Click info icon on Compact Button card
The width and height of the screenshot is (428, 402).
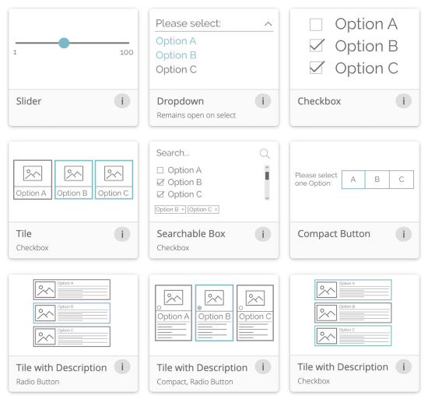point(403,234)
